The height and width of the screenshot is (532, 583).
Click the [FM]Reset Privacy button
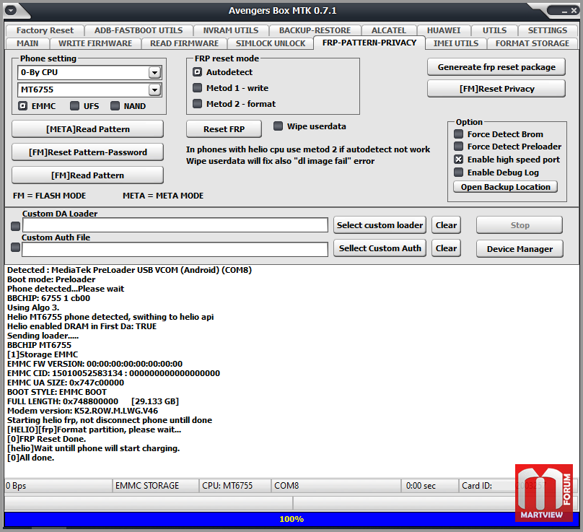496,89
